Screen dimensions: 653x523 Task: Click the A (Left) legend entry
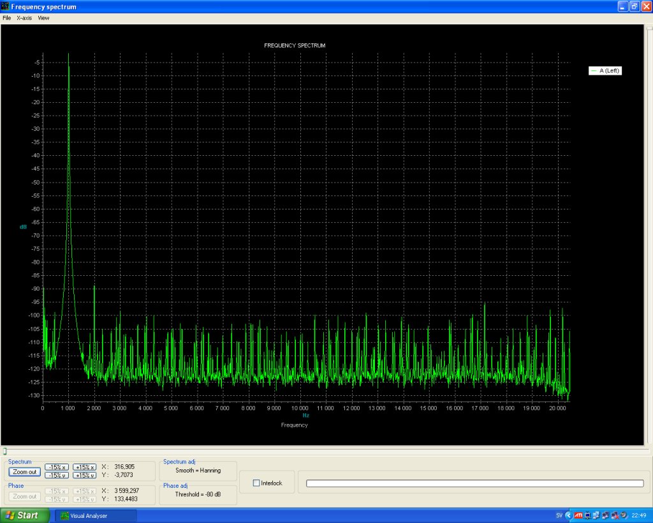click(605, 70)
